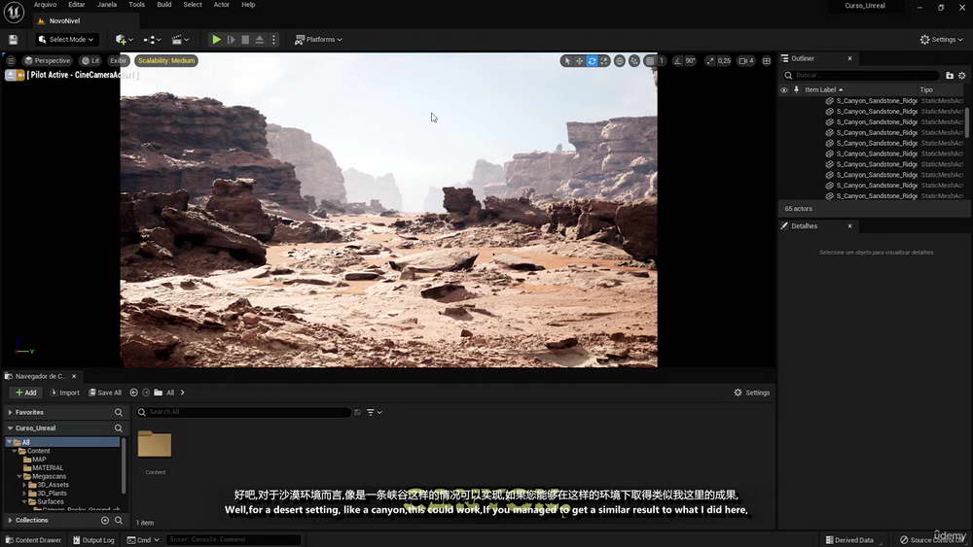Go back in Content Browser history

[x=133, y=393]
